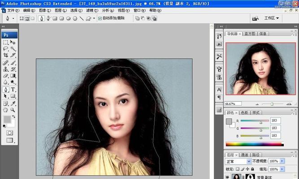Image resolution: width=299 pixels, height=179 pixels.
Task: Open the 工作区 workspace dropdown
Action: coord(272,18)
